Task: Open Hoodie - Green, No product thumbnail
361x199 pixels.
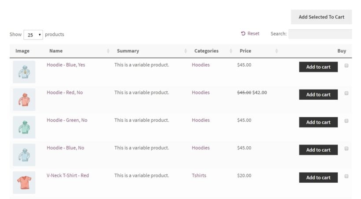Action: click(x=24, y=127)
